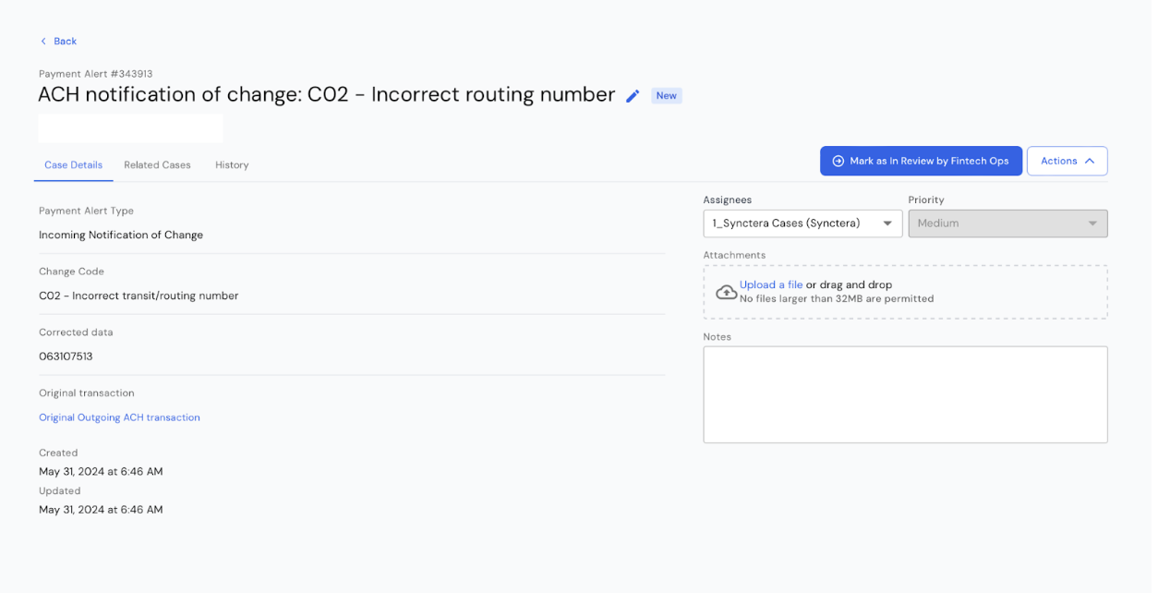Click the cloud upload icon in Attachments

click(x=727, y=292)
